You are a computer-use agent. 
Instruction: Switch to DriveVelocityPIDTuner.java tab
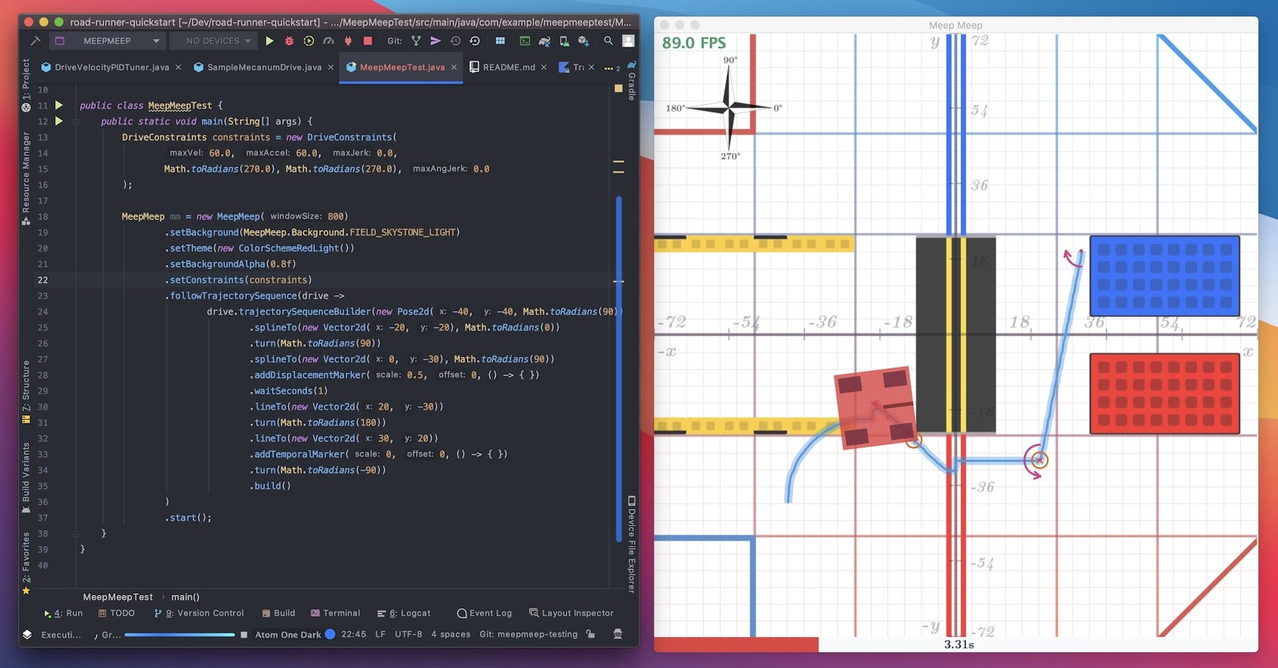tap(112, 67)
